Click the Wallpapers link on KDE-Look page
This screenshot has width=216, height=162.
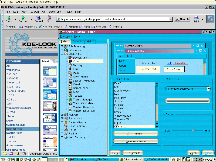[13, 70]
